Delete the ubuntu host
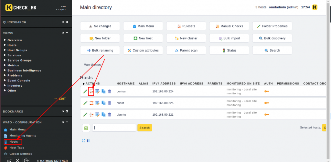Viewport: 331px width, 162px height. 109,114
